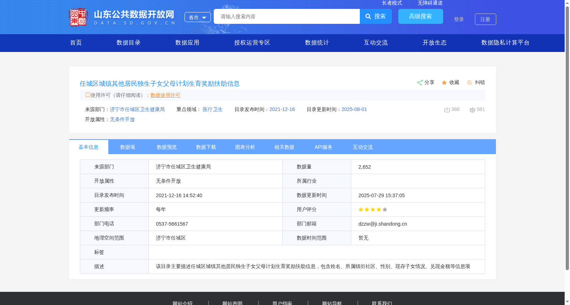Click the user rating stars
This screenshot has height=305, width=570.
[373, 210]
